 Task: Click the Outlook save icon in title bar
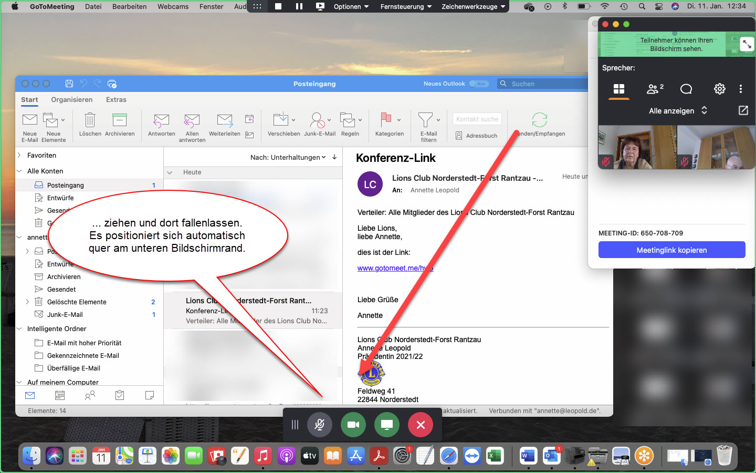pyautogui.click(x=69, y=84)
